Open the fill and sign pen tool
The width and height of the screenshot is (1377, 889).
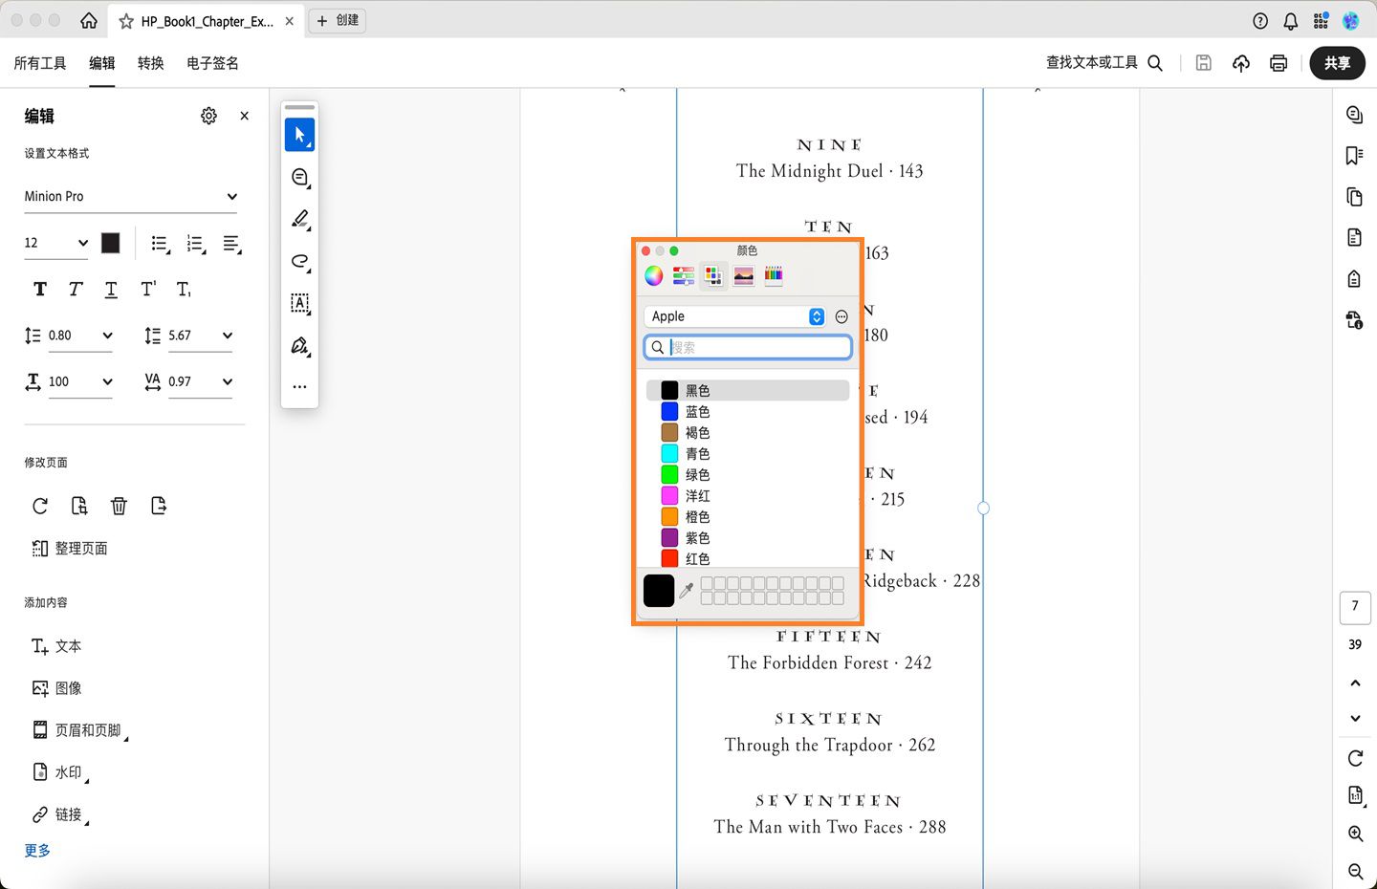point(299,346)
